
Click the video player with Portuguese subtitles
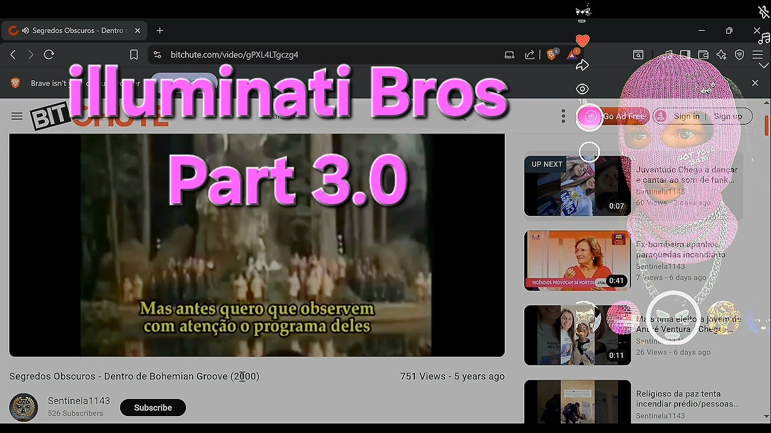(x=257, y=245)
